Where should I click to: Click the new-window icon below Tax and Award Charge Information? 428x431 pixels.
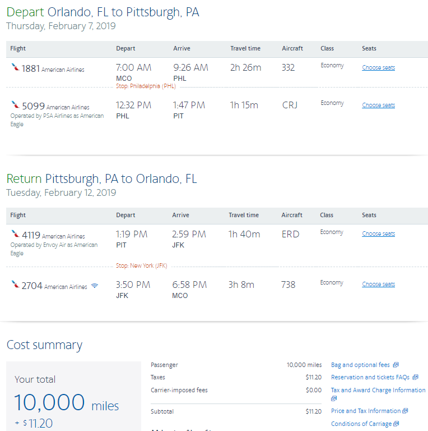334,398
